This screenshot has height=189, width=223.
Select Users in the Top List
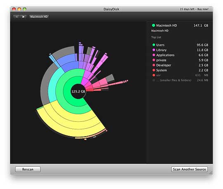coord(180,45)
